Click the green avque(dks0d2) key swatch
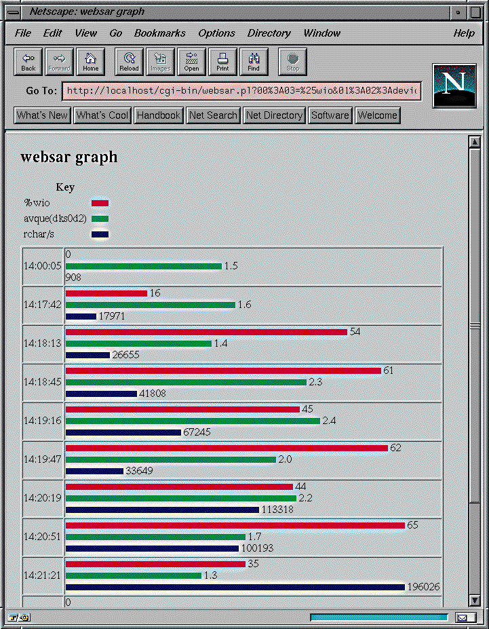This screenshot has width=489, height=629. click(x=100, y=218)
